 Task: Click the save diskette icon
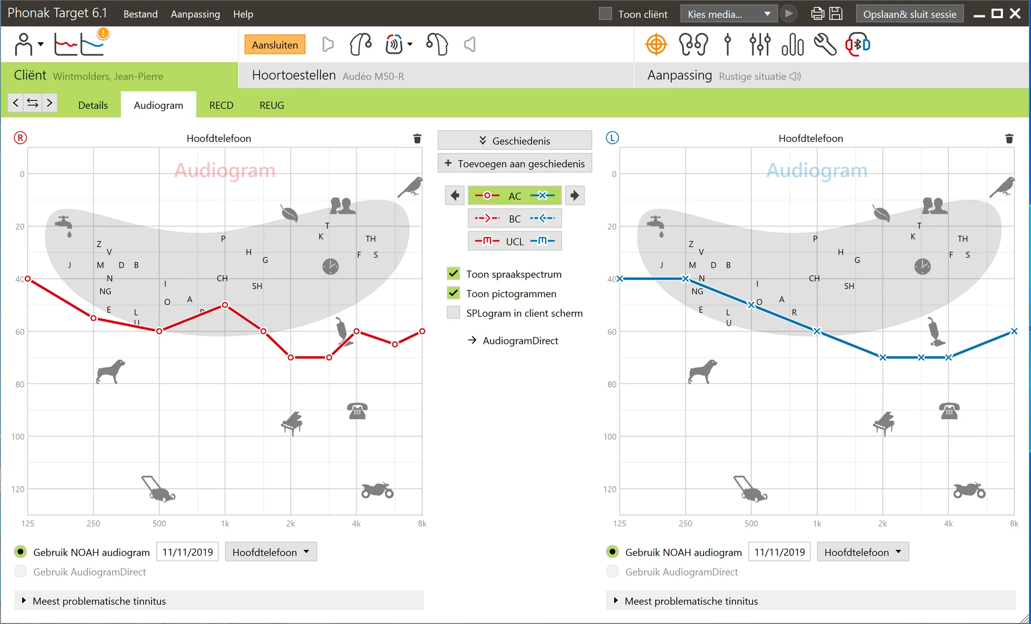(836, 13)
